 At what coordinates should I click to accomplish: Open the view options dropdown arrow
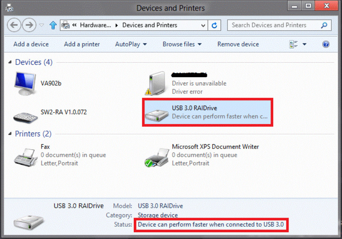(304, 44)
